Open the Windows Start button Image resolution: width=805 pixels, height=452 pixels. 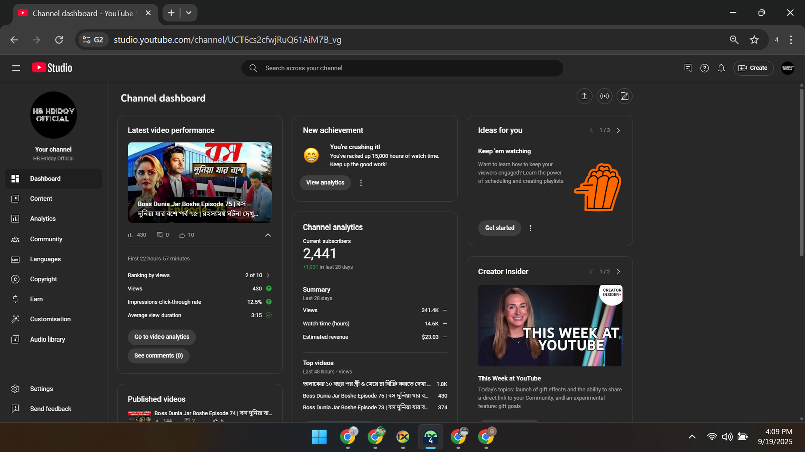[x=319, y=437]
